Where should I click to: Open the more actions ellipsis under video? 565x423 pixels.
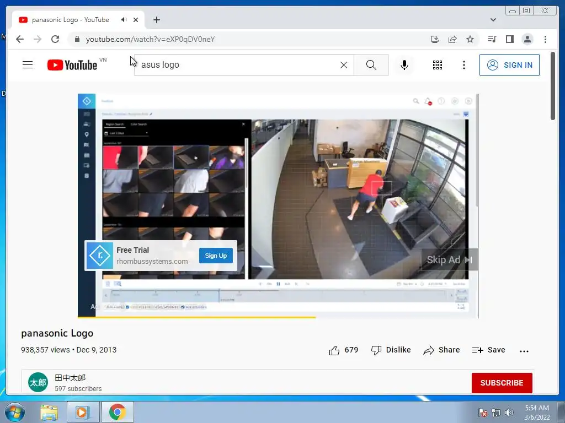tap(524, 351)
